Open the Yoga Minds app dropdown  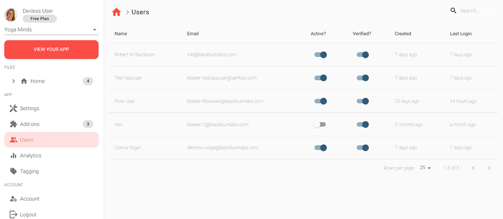(51, 30)
